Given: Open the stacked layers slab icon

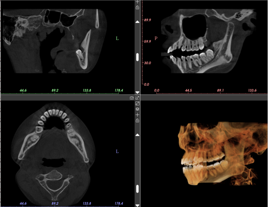Looking at the screenshot, I should click(138, 109).
